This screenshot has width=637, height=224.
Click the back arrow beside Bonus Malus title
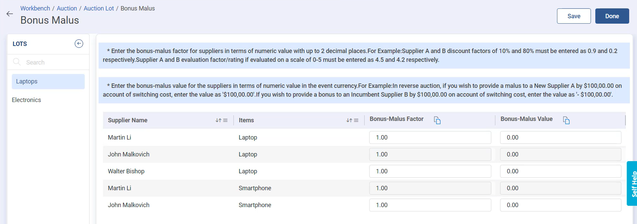9,14
